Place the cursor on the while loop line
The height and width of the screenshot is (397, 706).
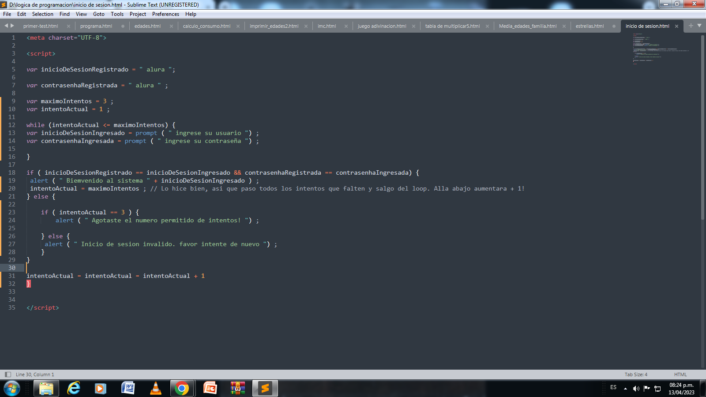click(x=101, y=125)
